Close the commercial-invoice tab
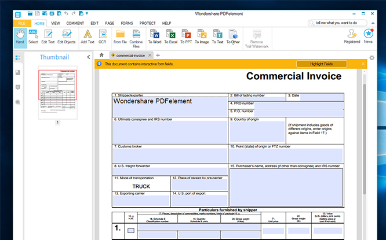The width and height of the screenshot is (386, 240). coord(150,56)
